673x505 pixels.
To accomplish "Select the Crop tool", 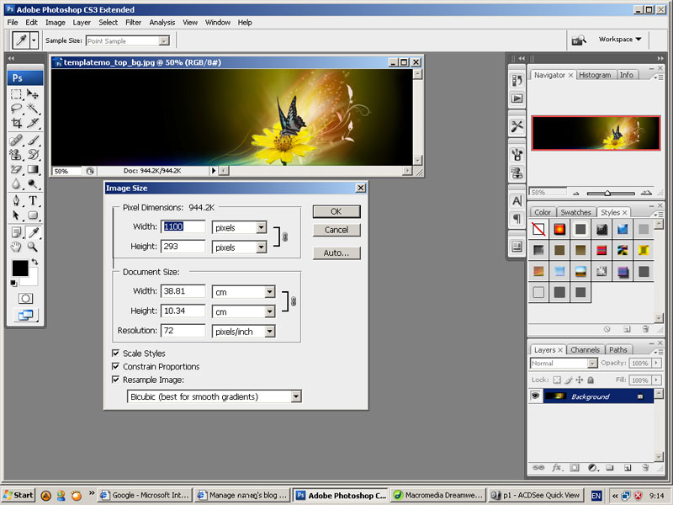I will tap(16, 123).
